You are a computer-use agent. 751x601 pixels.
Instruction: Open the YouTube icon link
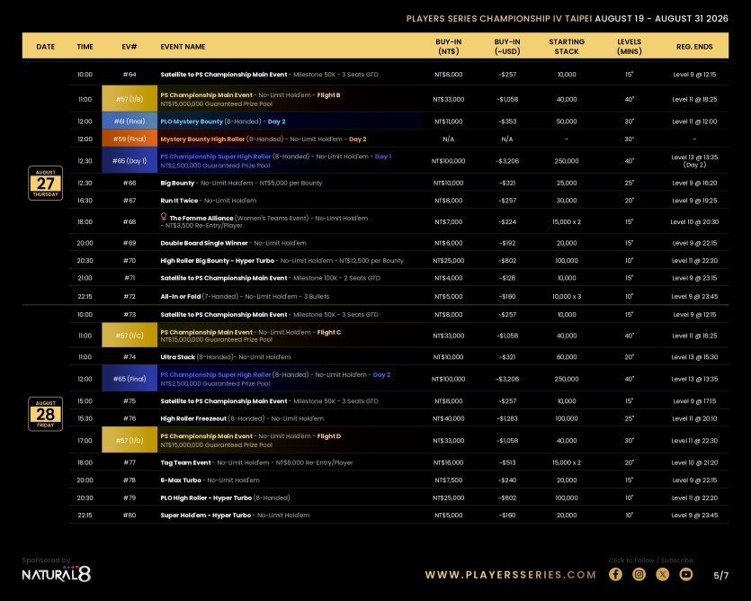(x=686, y=574)
